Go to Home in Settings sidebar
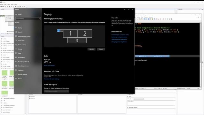Image resolution: width=204 pixels, height=115 pixels. tap(20, 14)
